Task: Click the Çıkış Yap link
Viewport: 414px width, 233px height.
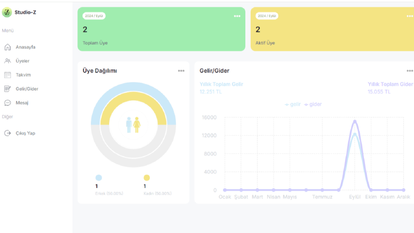Action: 26,133
